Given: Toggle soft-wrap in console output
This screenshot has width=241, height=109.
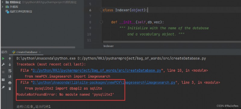Looking at the screenshot, I should [10, 71].
